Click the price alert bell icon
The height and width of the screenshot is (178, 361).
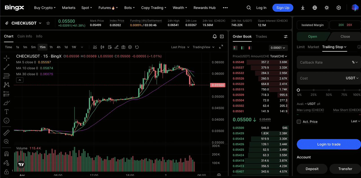point(215,36)
